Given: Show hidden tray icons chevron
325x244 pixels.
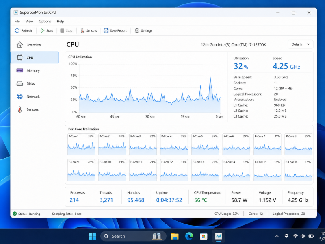Looking at the screenshot, I should (x=277, y=236).
